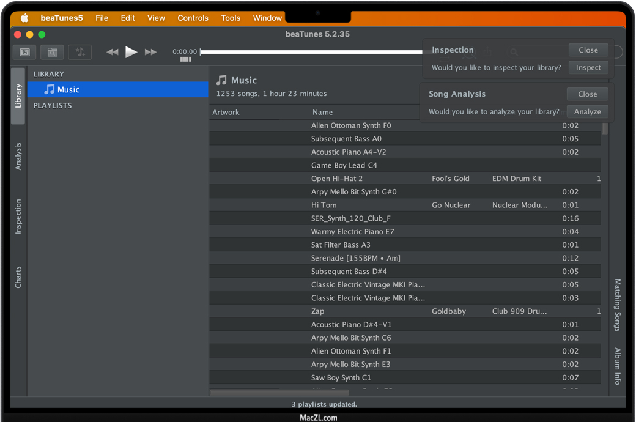Click the volume bars under the time display
The image size is (636, 422).
185,60
